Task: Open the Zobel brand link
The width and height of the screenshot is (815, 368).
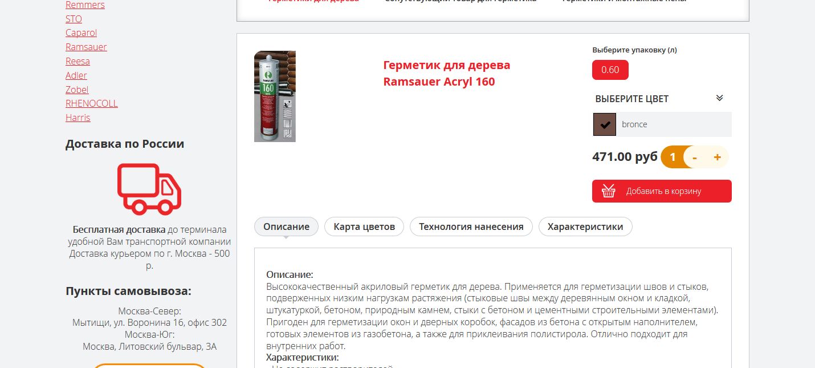Action: coord(77,90)
